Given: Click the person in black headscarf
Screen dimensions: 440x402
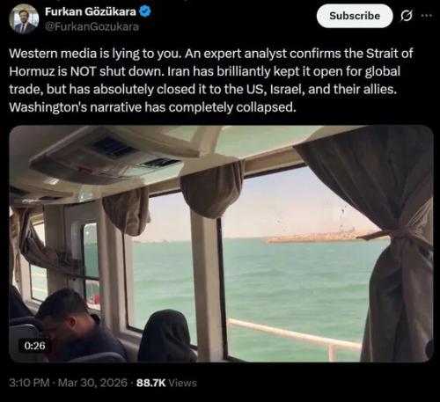Looking at the screenshot, I should tap(167, 336).
